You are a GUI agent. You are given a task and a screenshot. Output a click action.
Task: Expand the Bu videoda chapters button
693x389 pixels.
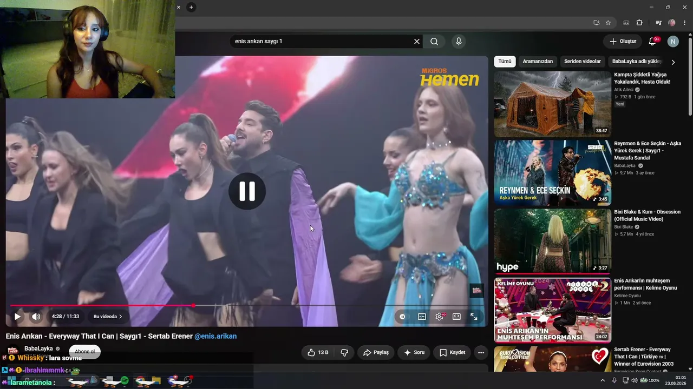[108, 317]
